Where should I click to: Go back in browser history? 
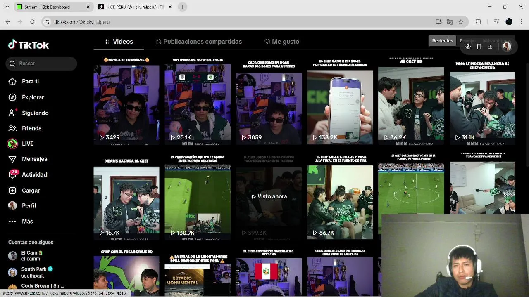coord(7,21)
